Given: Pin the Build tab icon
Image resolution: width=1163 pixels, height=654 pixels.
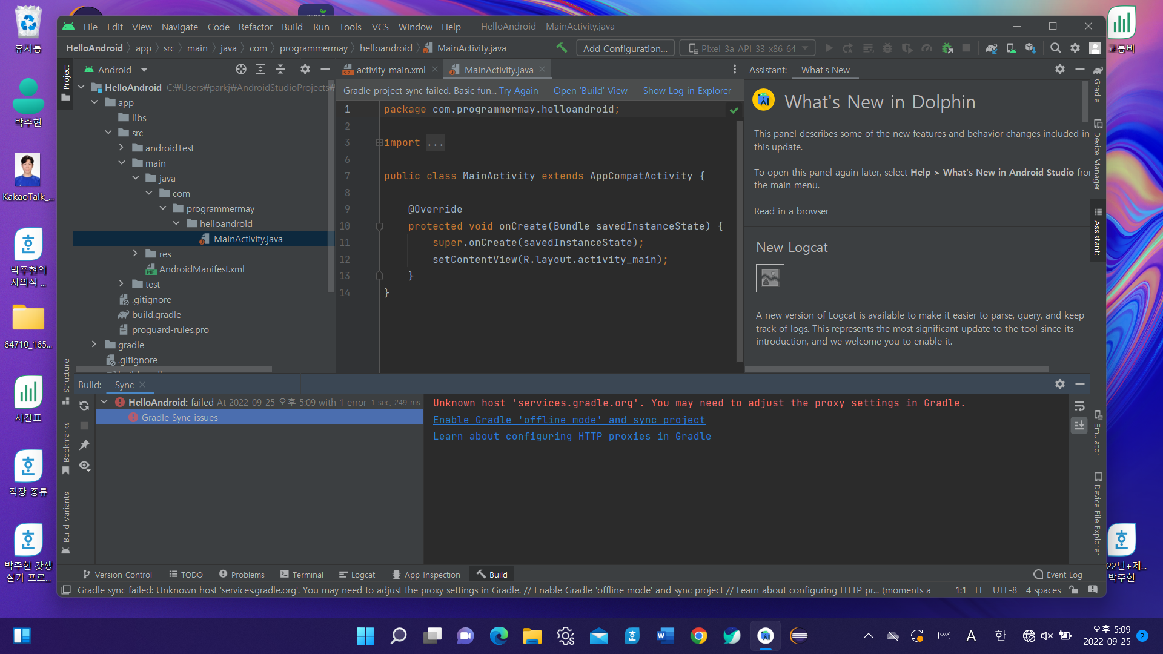Looking at the screenshot, I should tap(84, 445).
